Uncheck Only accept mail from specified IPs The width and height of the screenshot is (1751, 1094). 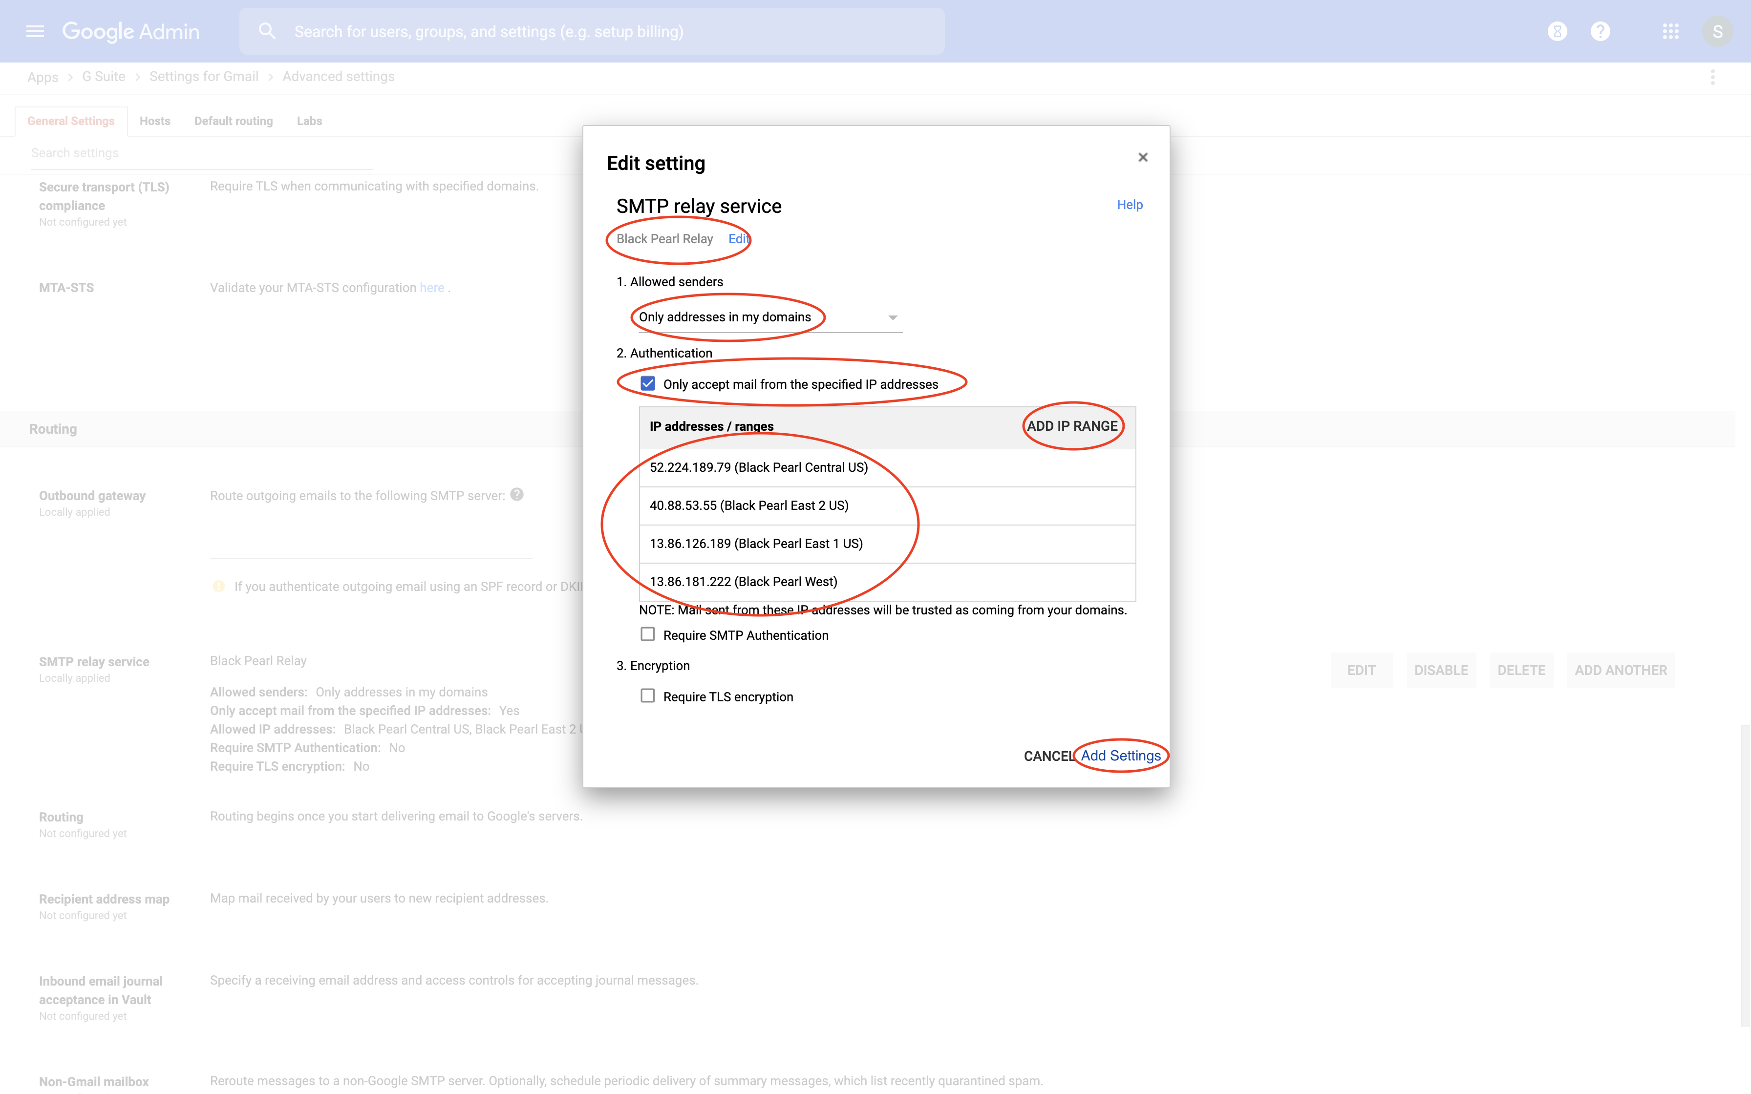pyautogui.click(x=647, y=383)
